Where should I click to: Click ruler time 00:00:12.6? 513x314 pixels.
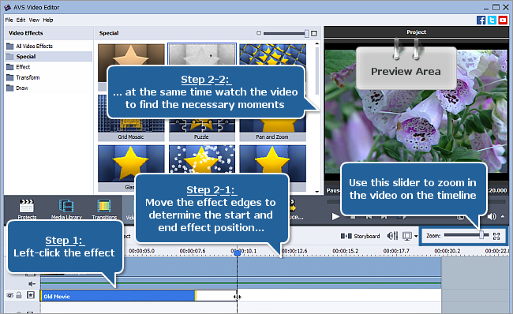coord(294,251)
